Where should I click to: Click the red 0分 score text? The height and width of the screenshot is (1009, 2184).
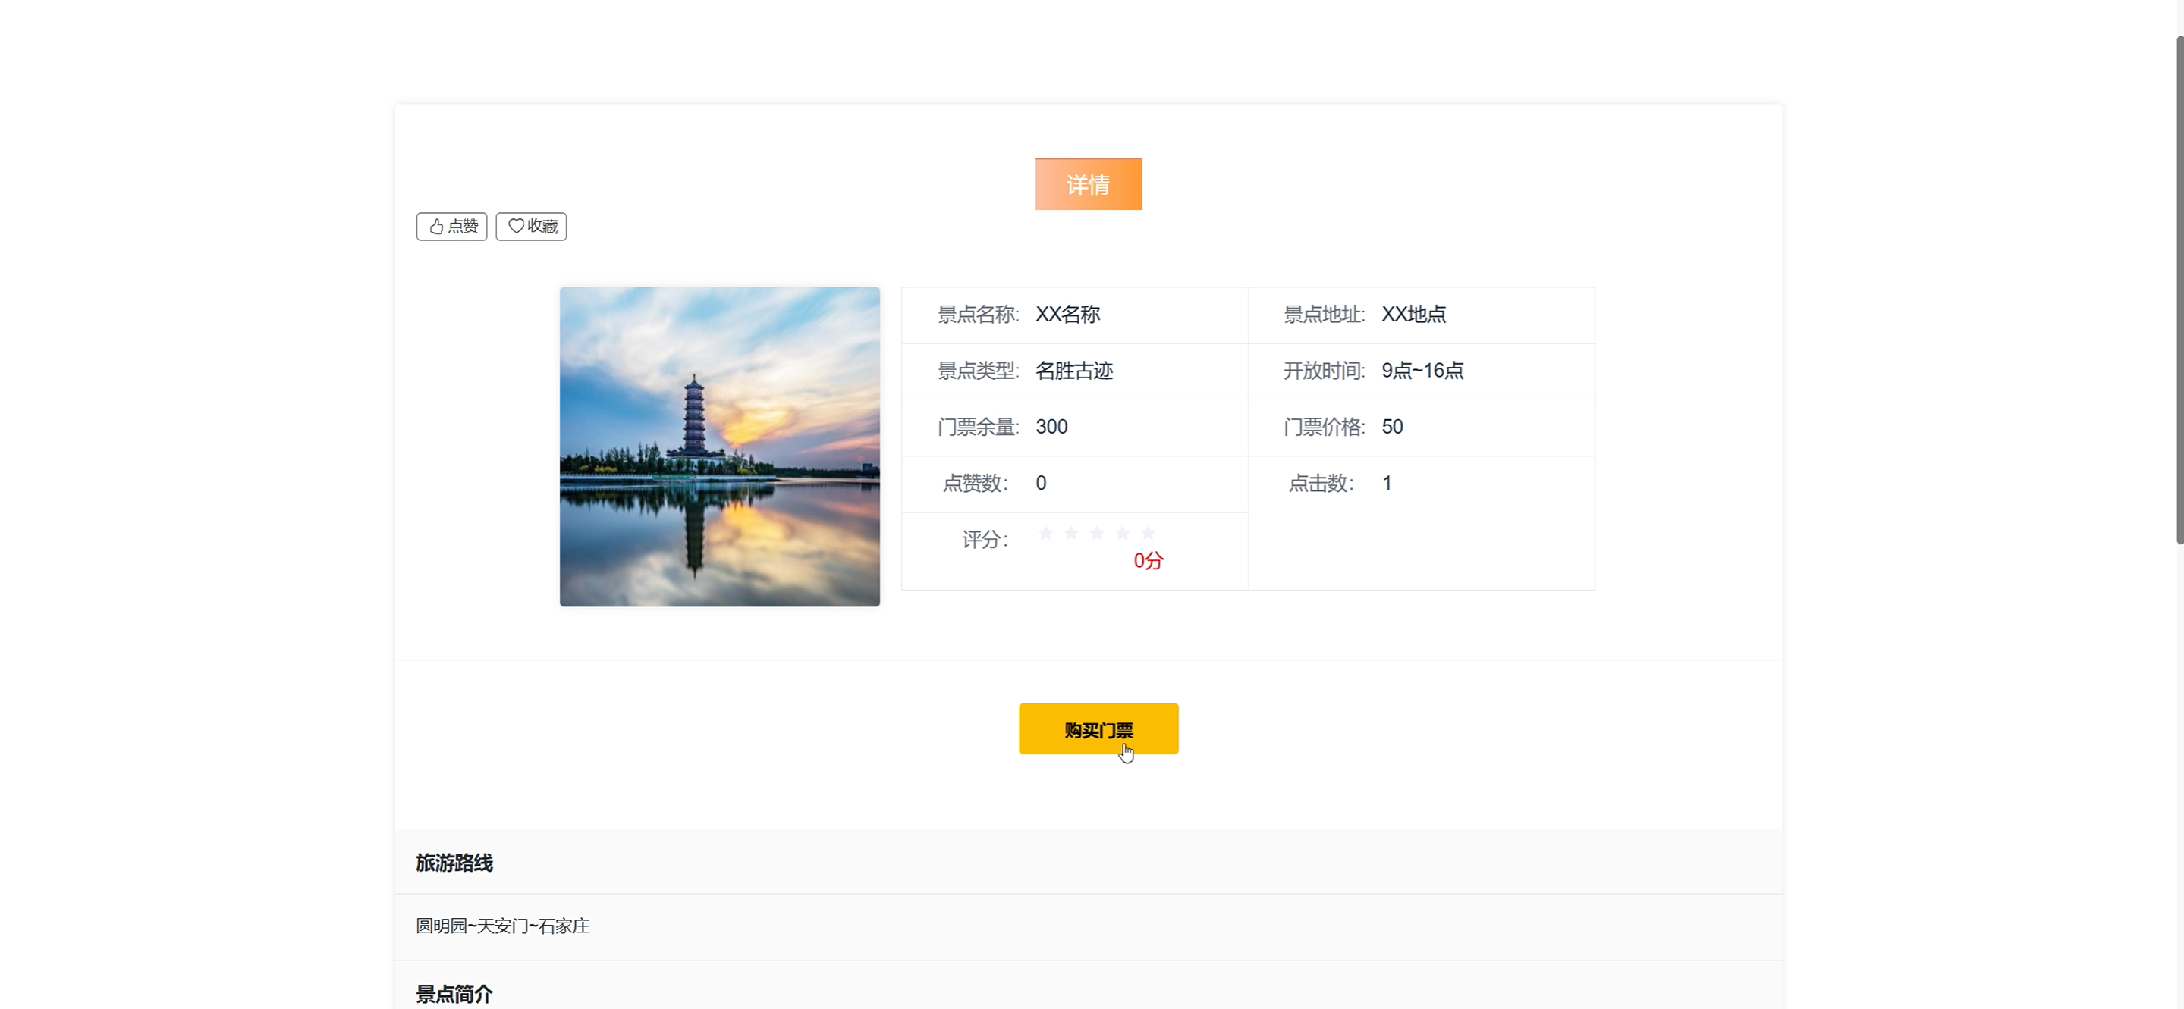click(1148, 561)
